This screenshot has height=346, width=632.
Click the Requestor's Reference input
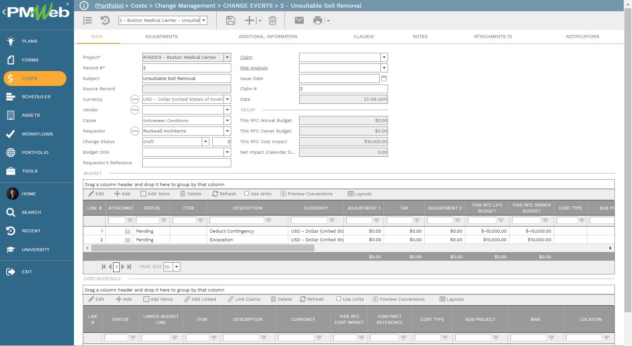pos(187,163)
